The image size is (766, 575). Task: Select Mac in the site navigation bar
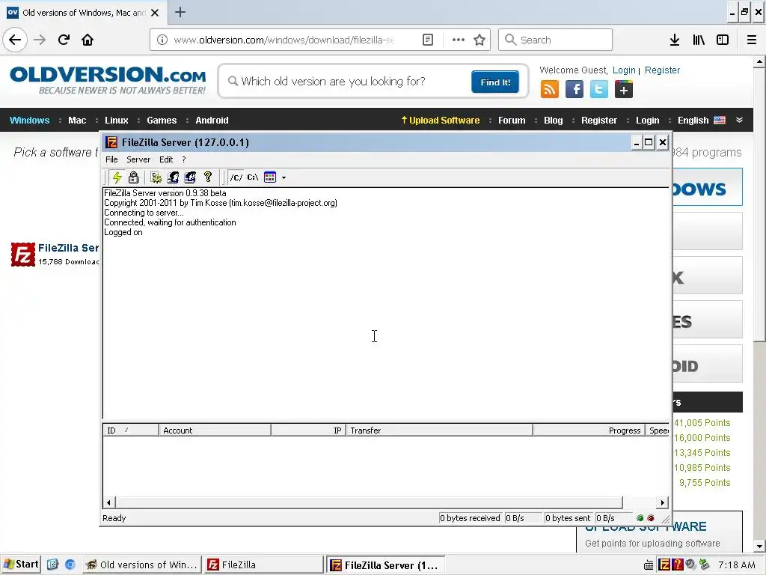[x=77, y=121]
